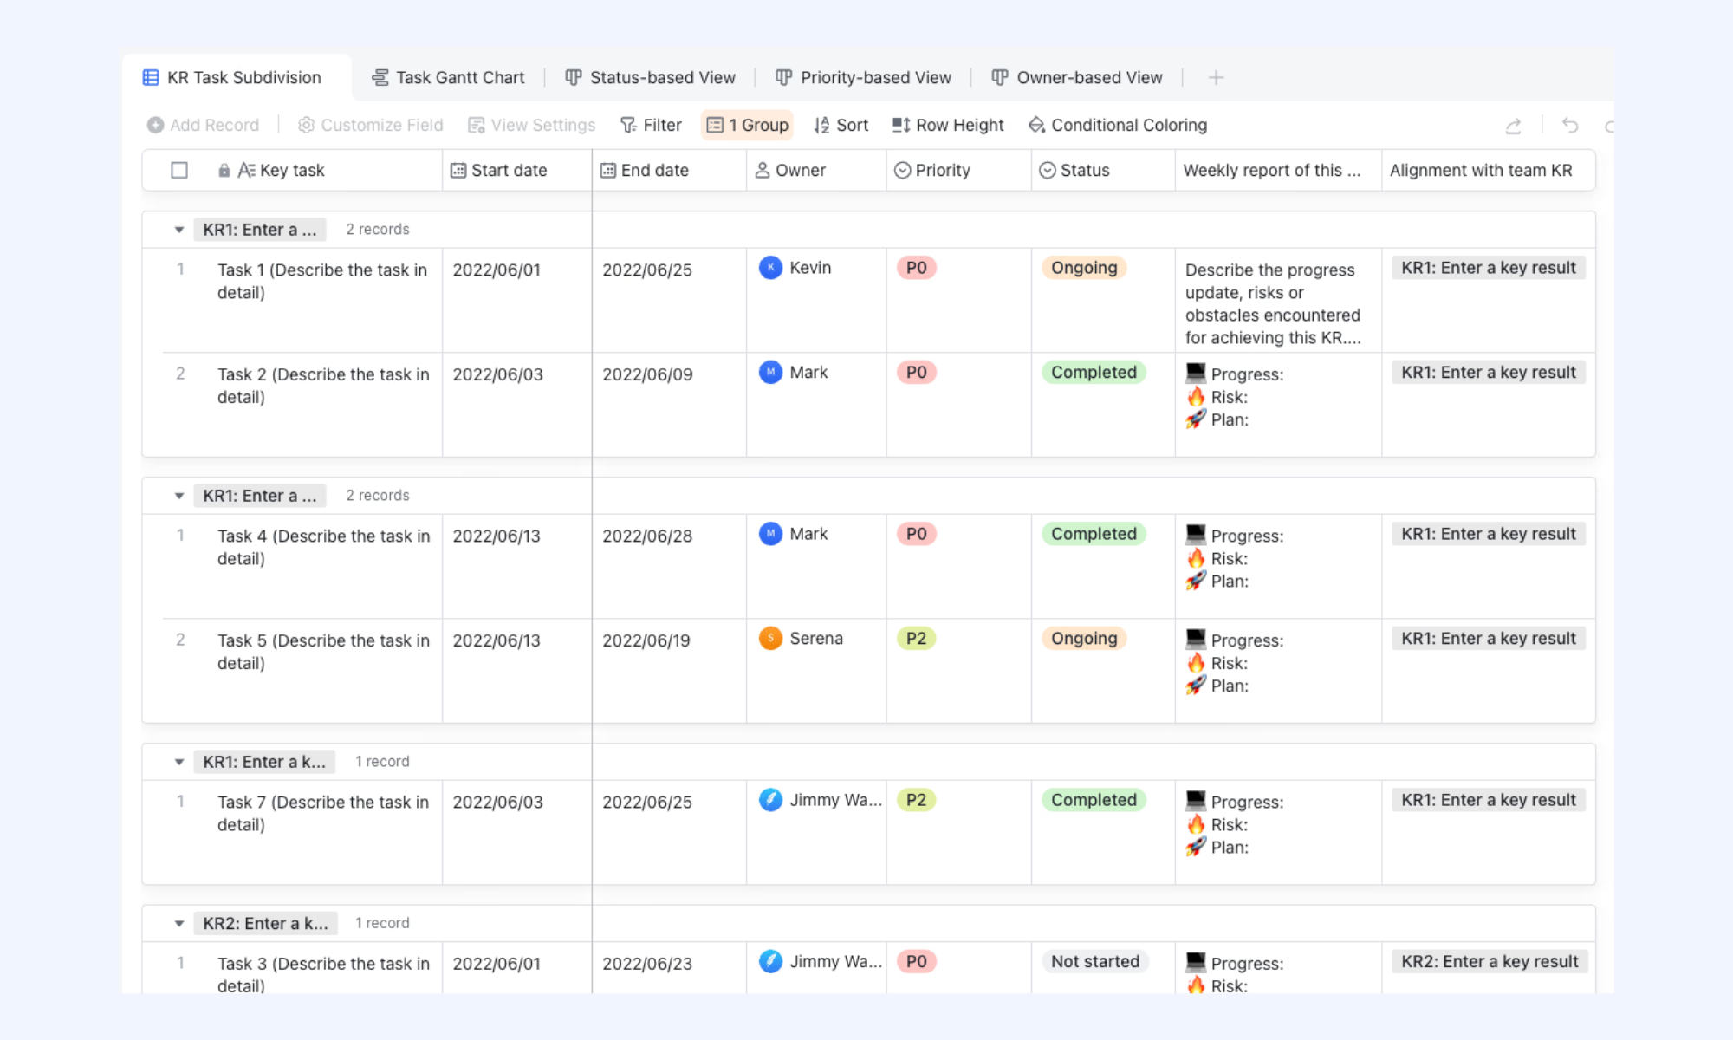Collapse the first KR1 group with 2 records
This screenshot has height=1040, width=1733.
click(179, 230)
